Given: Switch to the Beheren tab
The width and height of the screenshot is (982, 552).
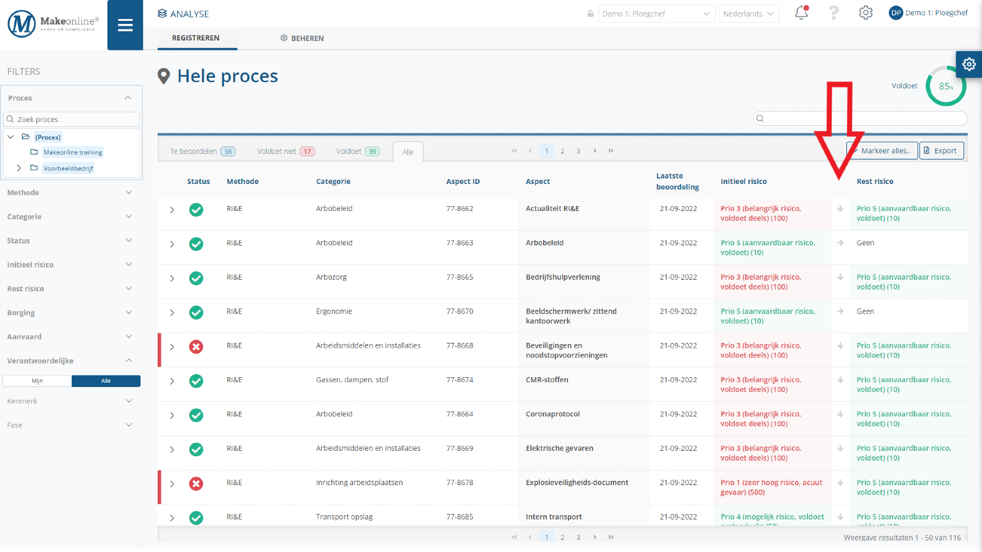Looking at the screenshot, I should (x=302, y=38).
